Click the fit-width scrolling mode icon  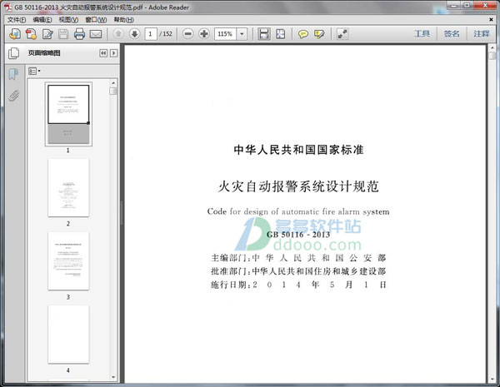[x=263, y=34]
